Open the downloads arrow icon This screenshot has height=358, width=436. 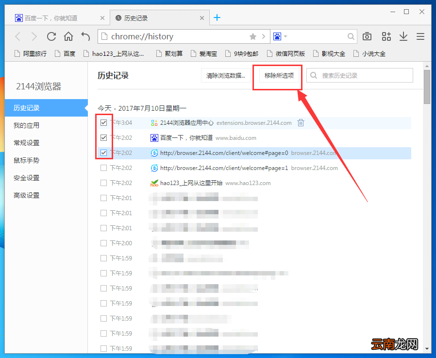tap(403, 36)
